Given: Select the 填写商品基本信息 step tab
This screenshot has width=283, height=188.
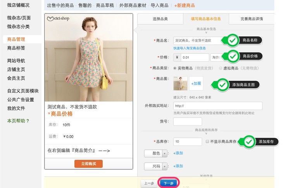Looking at the screenshot, I should [x=206, y=19].
